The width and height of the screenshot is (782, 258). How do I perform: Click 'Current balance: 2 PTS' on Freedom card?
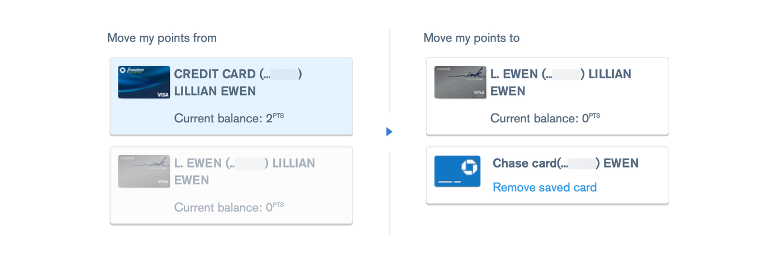pos(229,118)
